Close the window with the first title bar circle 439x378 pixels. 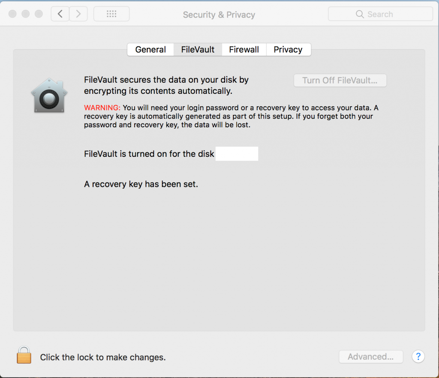tap(12, 14)
